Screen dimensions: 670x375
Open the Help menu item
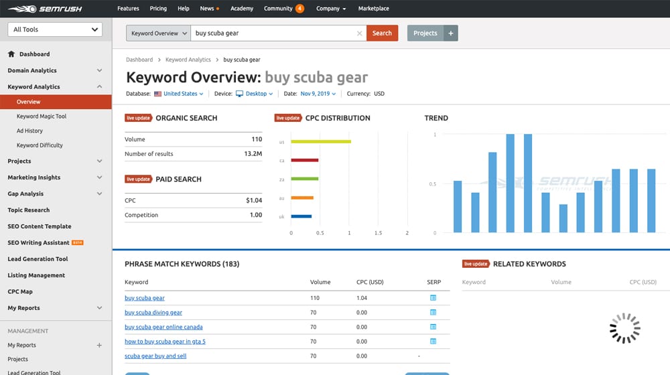point(184,9)
